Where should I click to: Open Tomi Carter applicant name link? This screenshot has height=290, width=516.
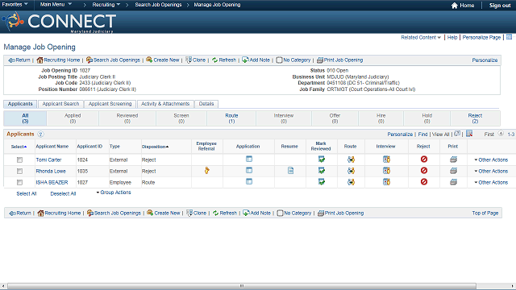[48, 159]
